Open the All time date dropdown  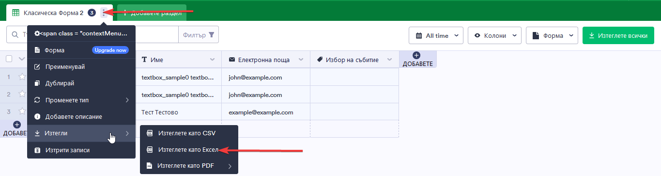click(x=436, y=35)
